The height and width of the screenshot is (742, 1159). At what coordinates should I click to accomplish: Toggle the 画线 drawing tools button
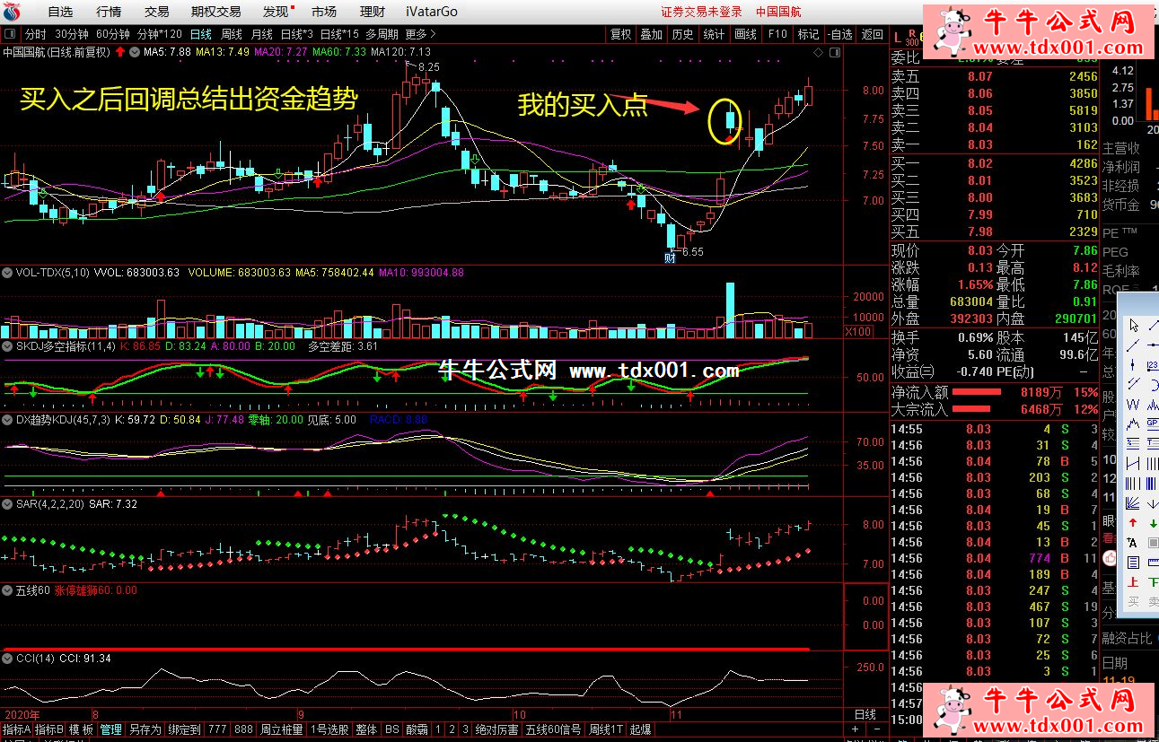(745, 34)
